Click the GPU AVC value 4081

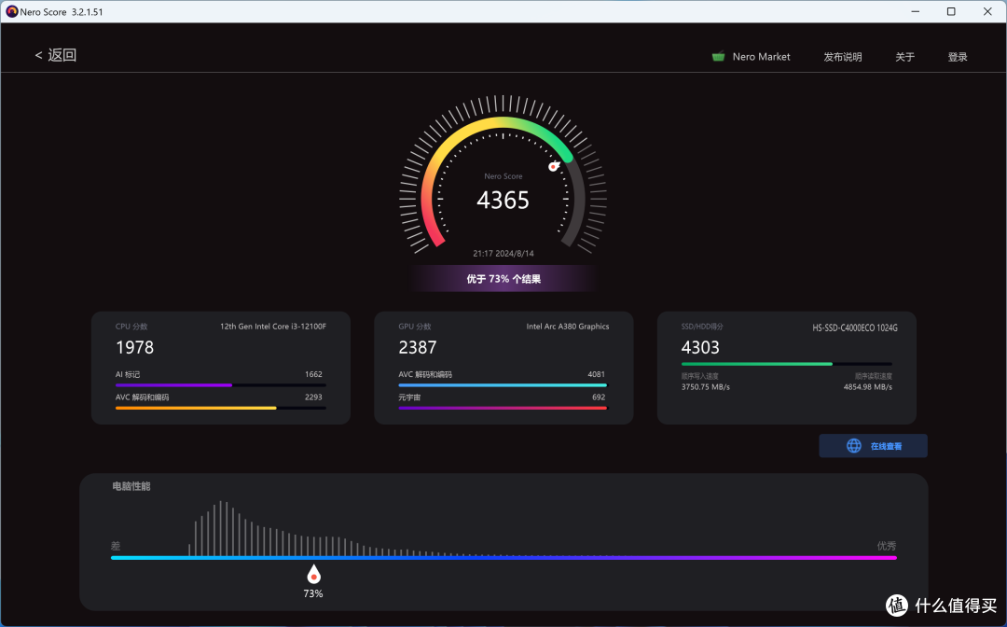click(596, 374)
